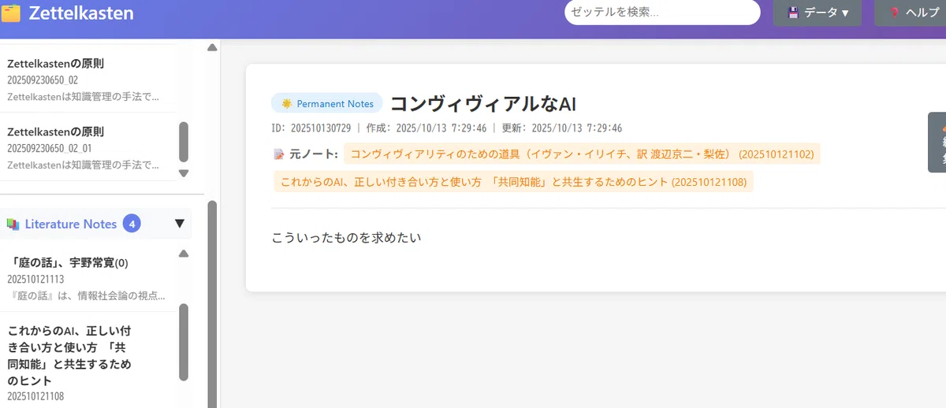Open the ヘルプ help button
This screenshot has height=408, width=946.
[x=911, y=13]
